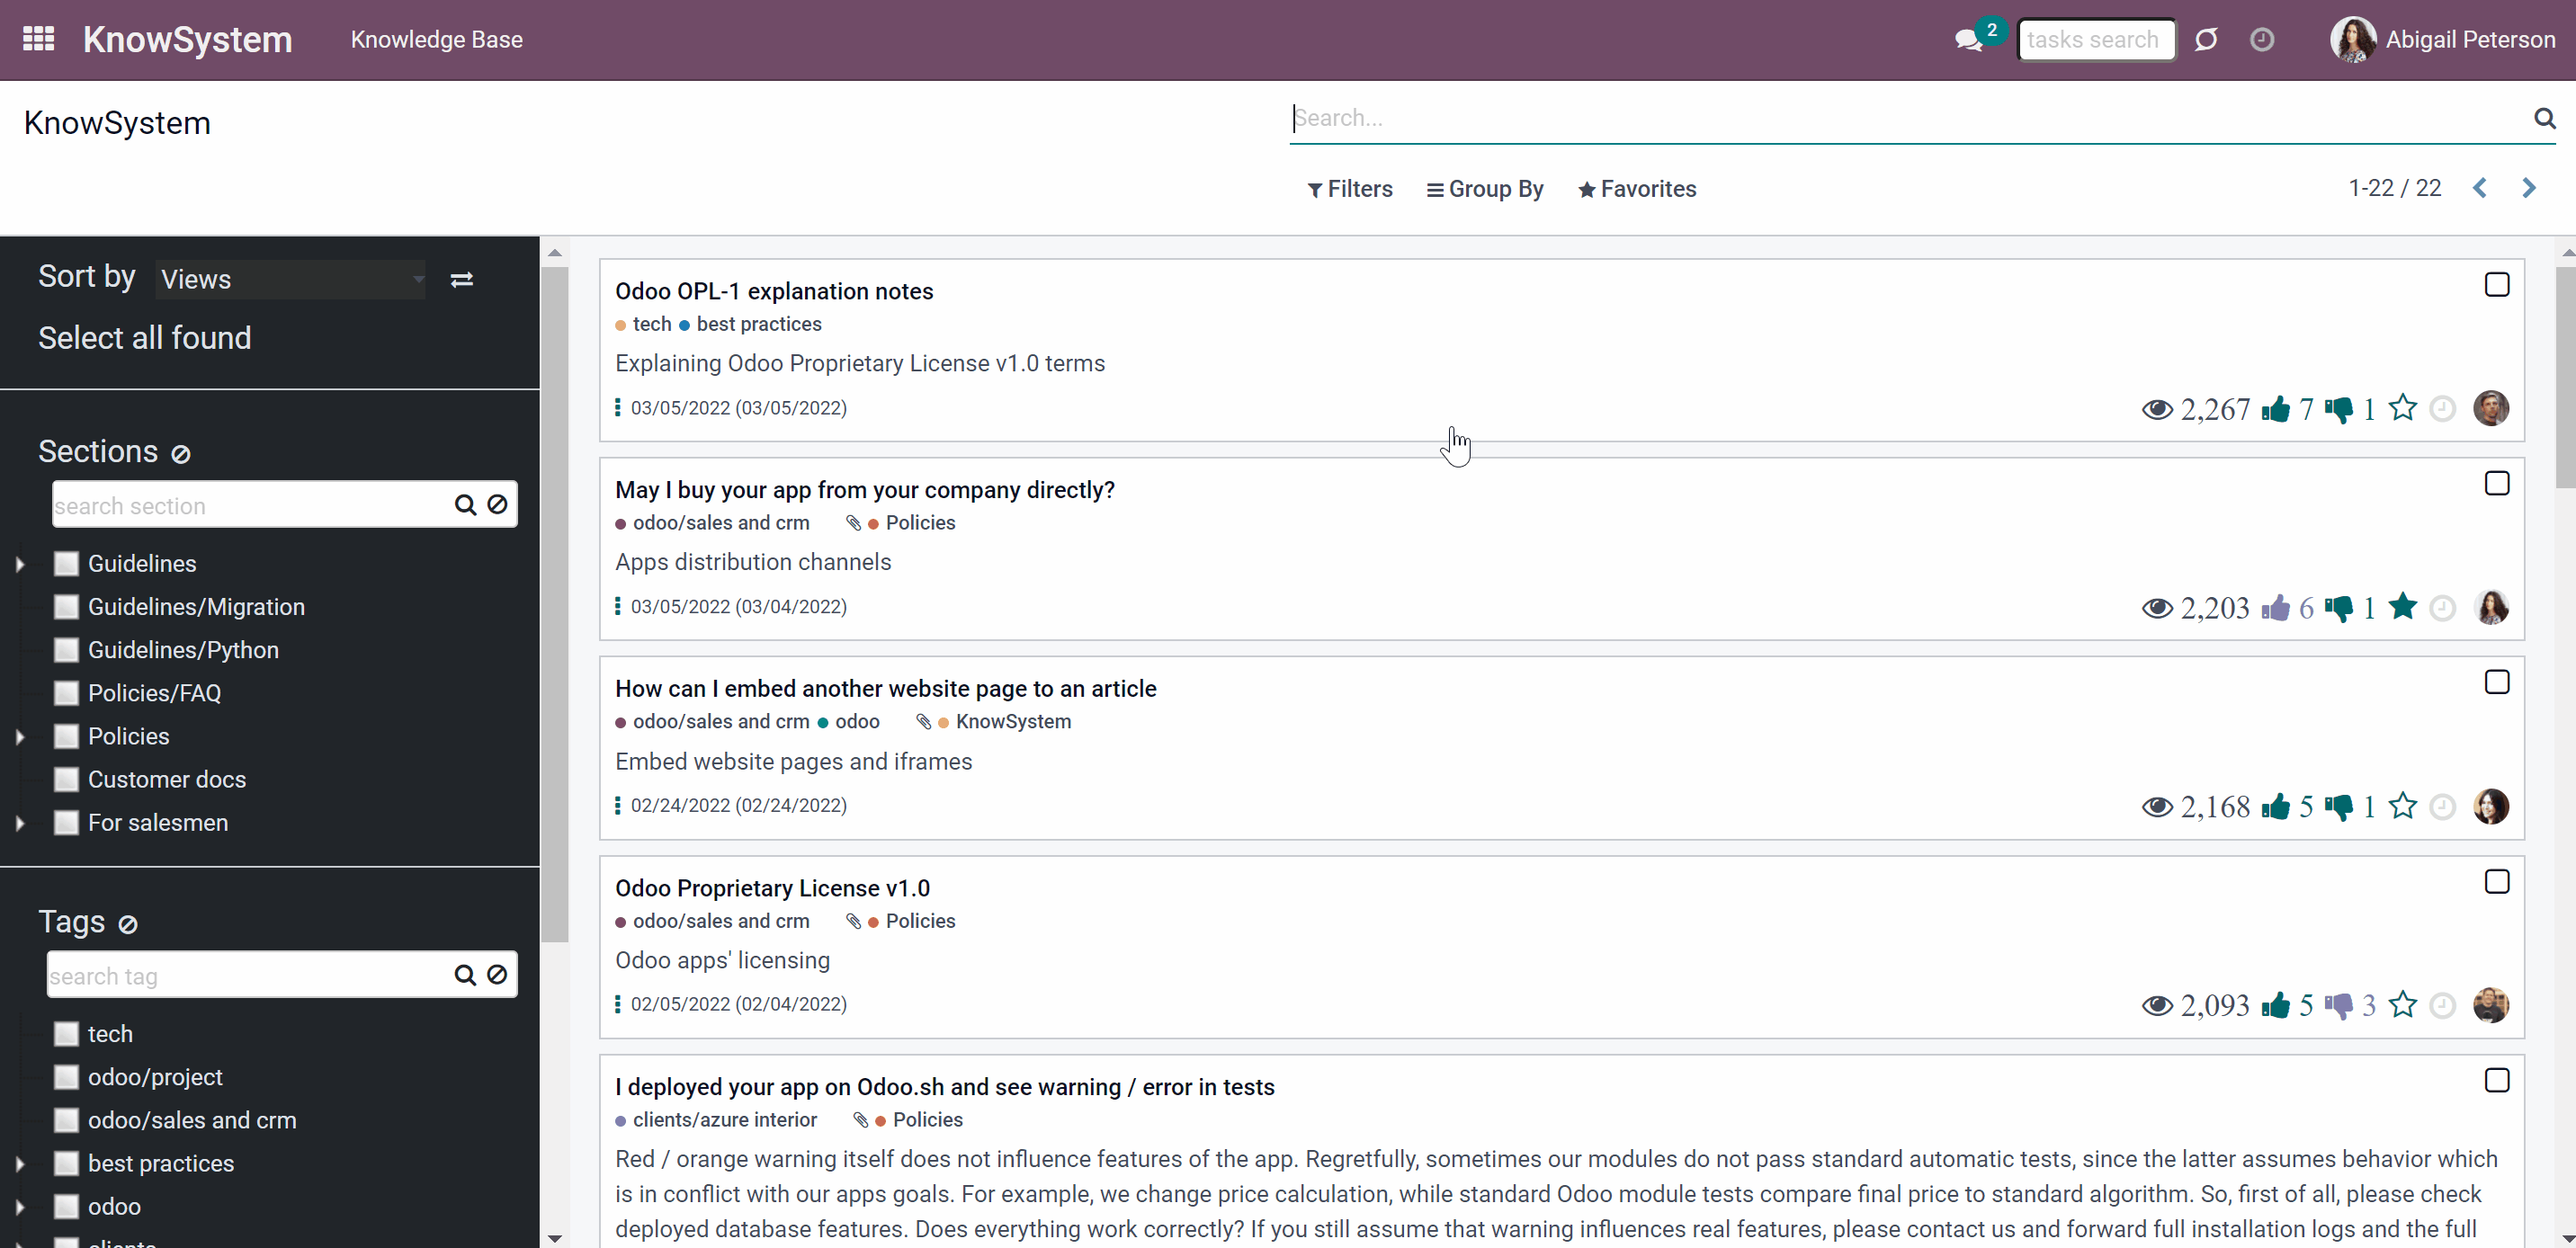Screen dimensions: 2576x1248
Task: Like the Odoo OPL-1 explanation notes article
Action: [x=2276, y=409]
